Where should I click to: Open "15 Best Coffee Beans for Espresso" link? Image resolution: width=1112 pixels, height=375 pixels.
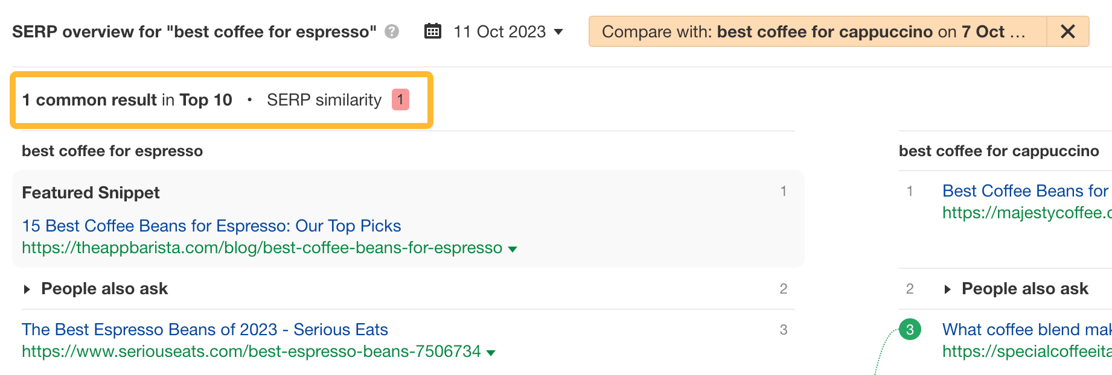coord(211,225)
